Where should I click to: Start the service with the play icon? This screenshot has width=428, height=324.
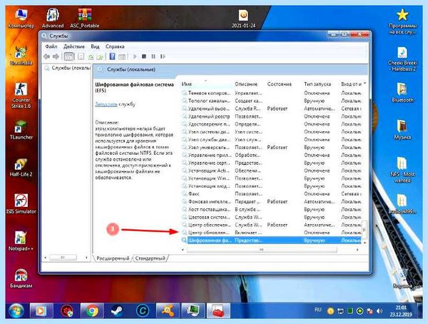[x=135, y=56]
